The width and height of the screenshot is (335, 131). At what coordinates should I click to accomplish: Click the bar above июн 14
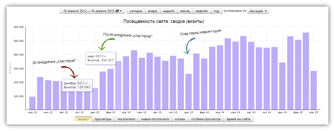click(236, 76)
